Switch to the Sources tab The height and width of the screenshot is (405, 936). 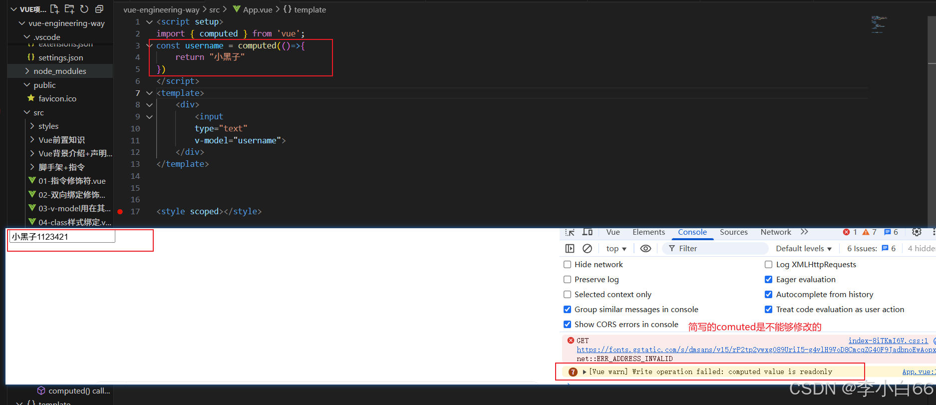click(733, 232)
